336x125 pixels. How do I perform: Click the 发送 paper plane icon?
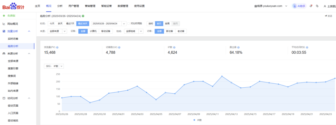[326, 16]
